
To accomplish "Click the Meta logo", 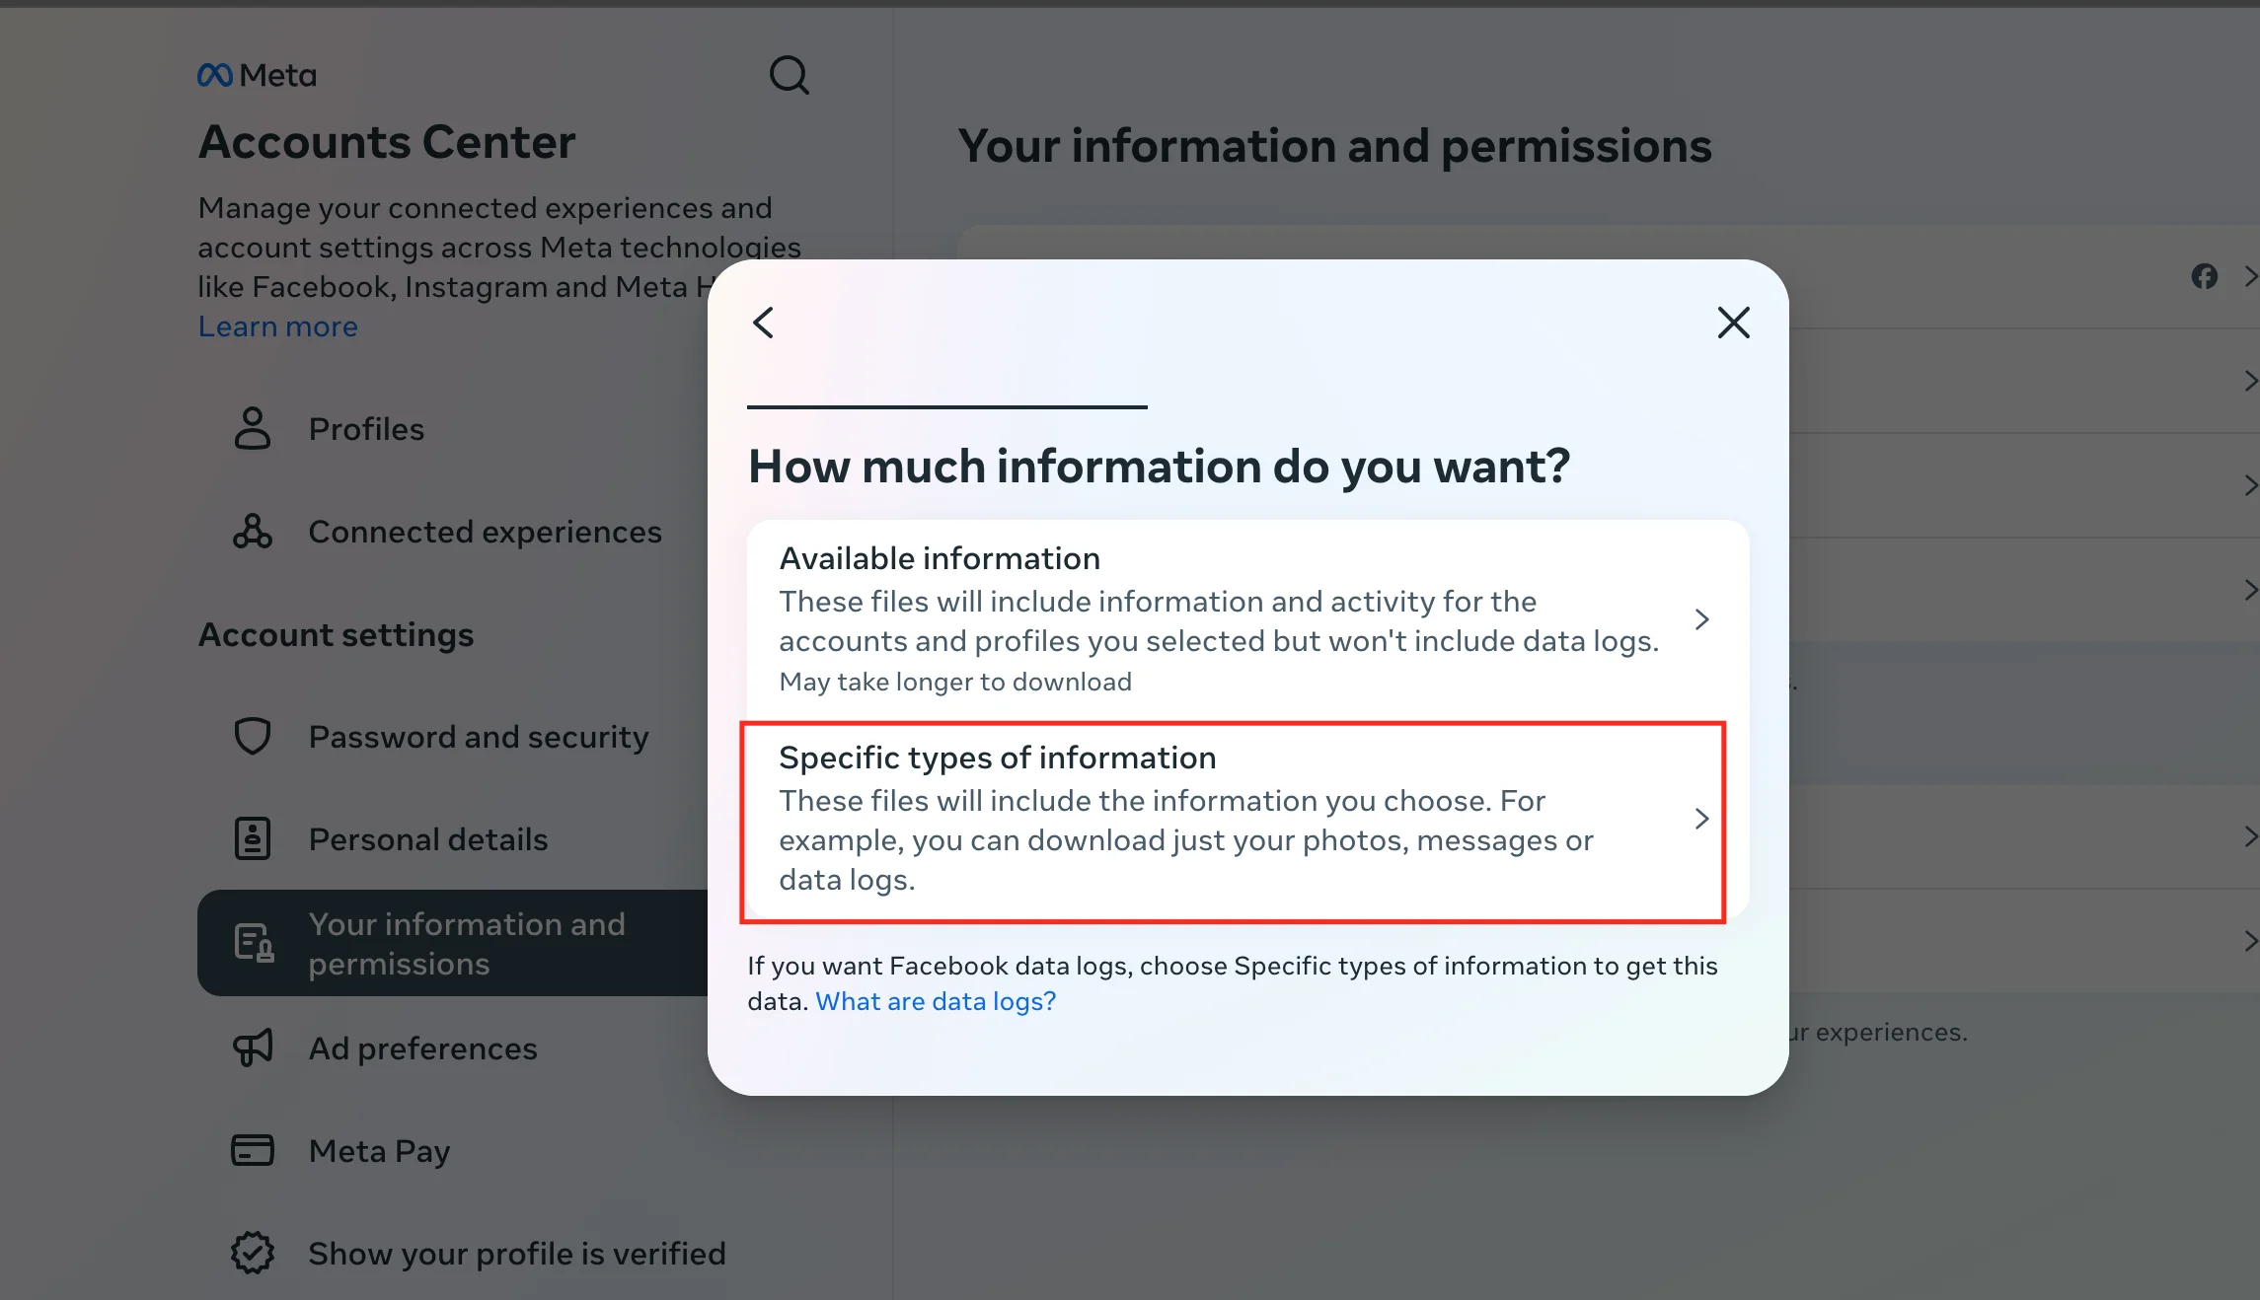I will pyautogui.click(x=256, y=74).
